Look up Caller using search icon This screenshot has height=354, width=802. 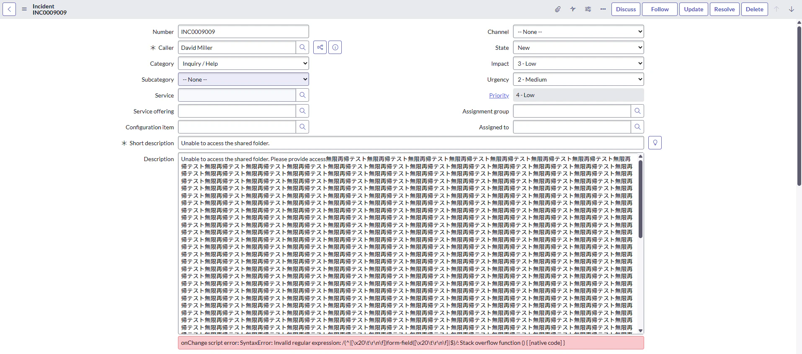point(302,48)
